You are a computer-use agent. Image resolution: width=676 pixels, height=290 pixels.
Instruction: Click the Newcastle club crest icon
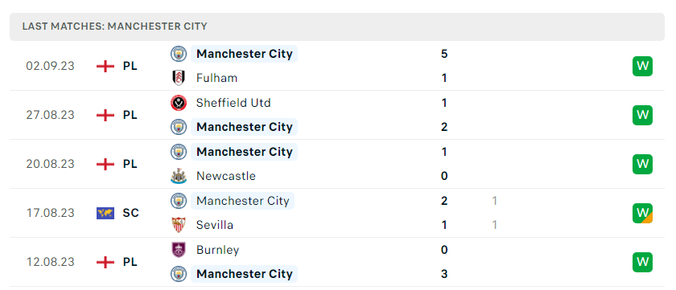coord(178,176)
